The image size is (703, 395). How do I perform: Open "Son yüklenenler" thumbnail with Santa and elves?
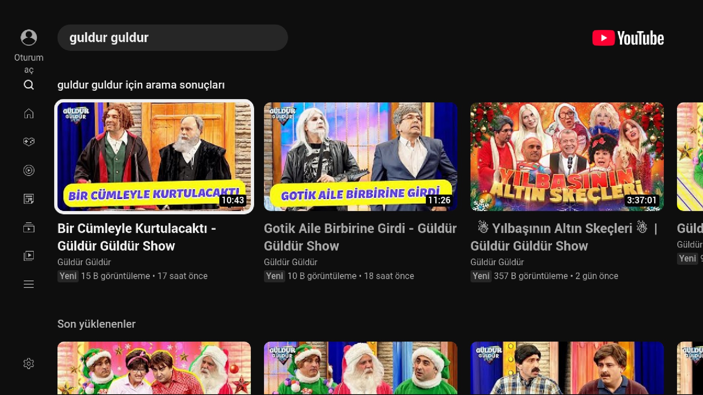[x=361, y=368]
